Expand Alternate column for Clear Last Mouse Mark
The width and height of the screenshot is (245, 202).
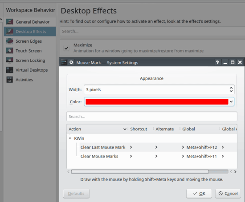[x=156, y=147]
